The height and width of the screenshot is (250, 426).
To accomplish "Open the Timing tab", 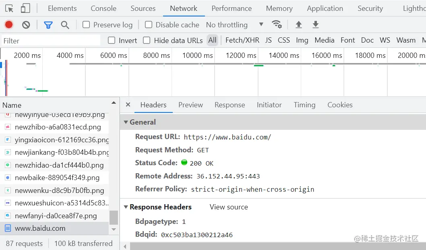I will click(304, 105).
